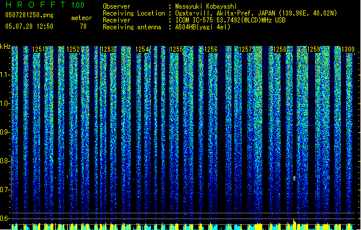
Task: Click the 0.7 frequency axis label
Action: (5, 190)
